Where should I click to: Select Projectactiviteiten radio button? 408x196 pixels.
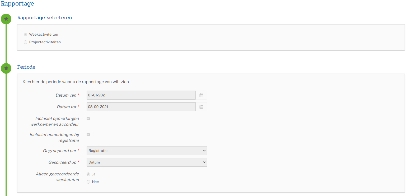point(25,42)
